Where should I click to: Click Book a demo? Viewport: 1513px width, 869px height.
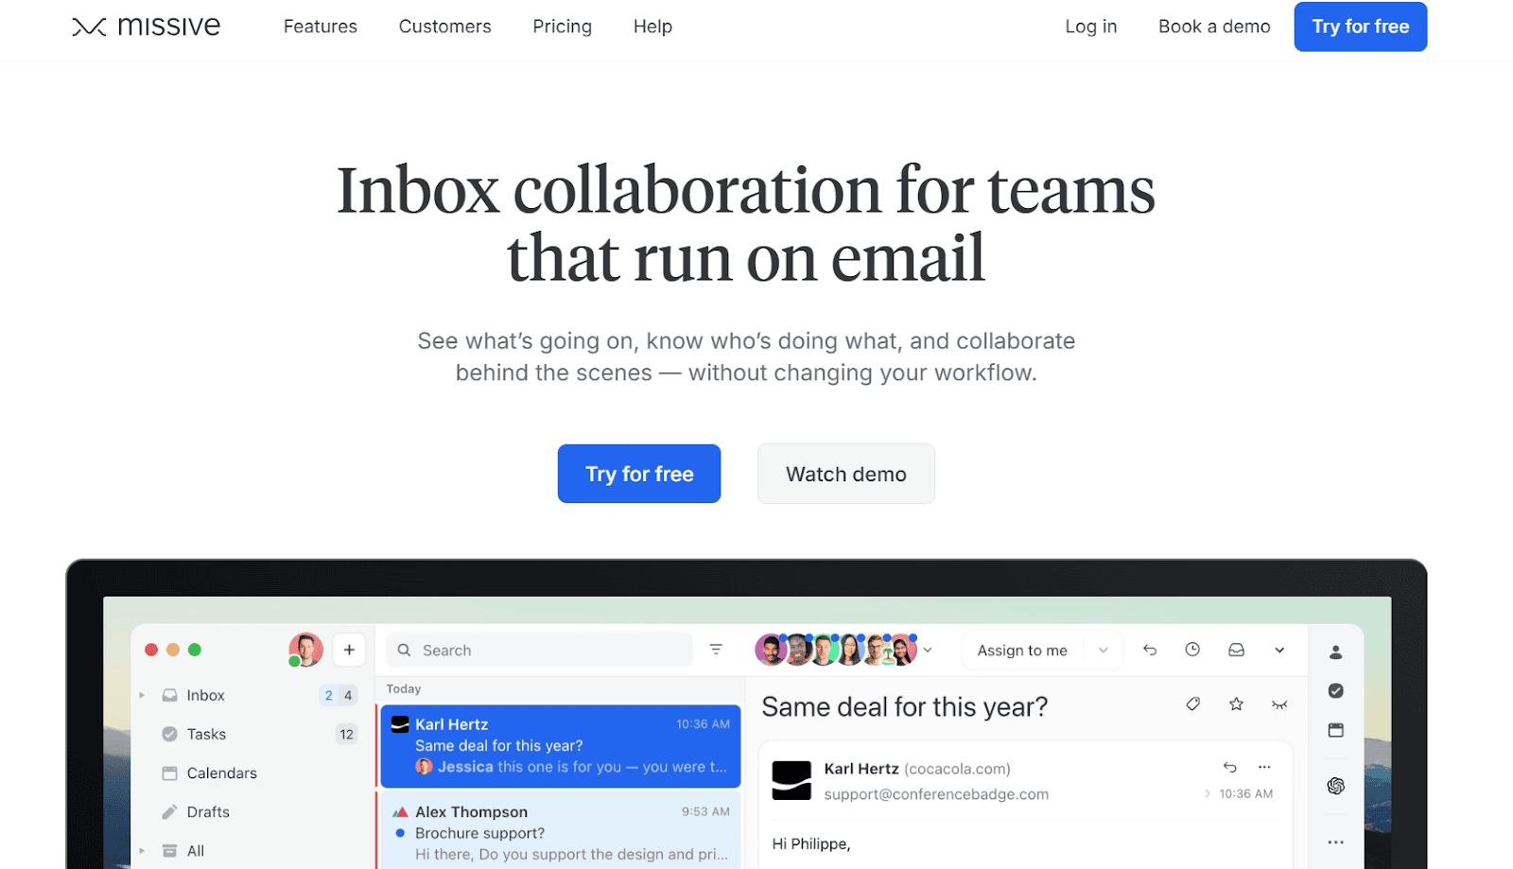[x=1214, y=26]
